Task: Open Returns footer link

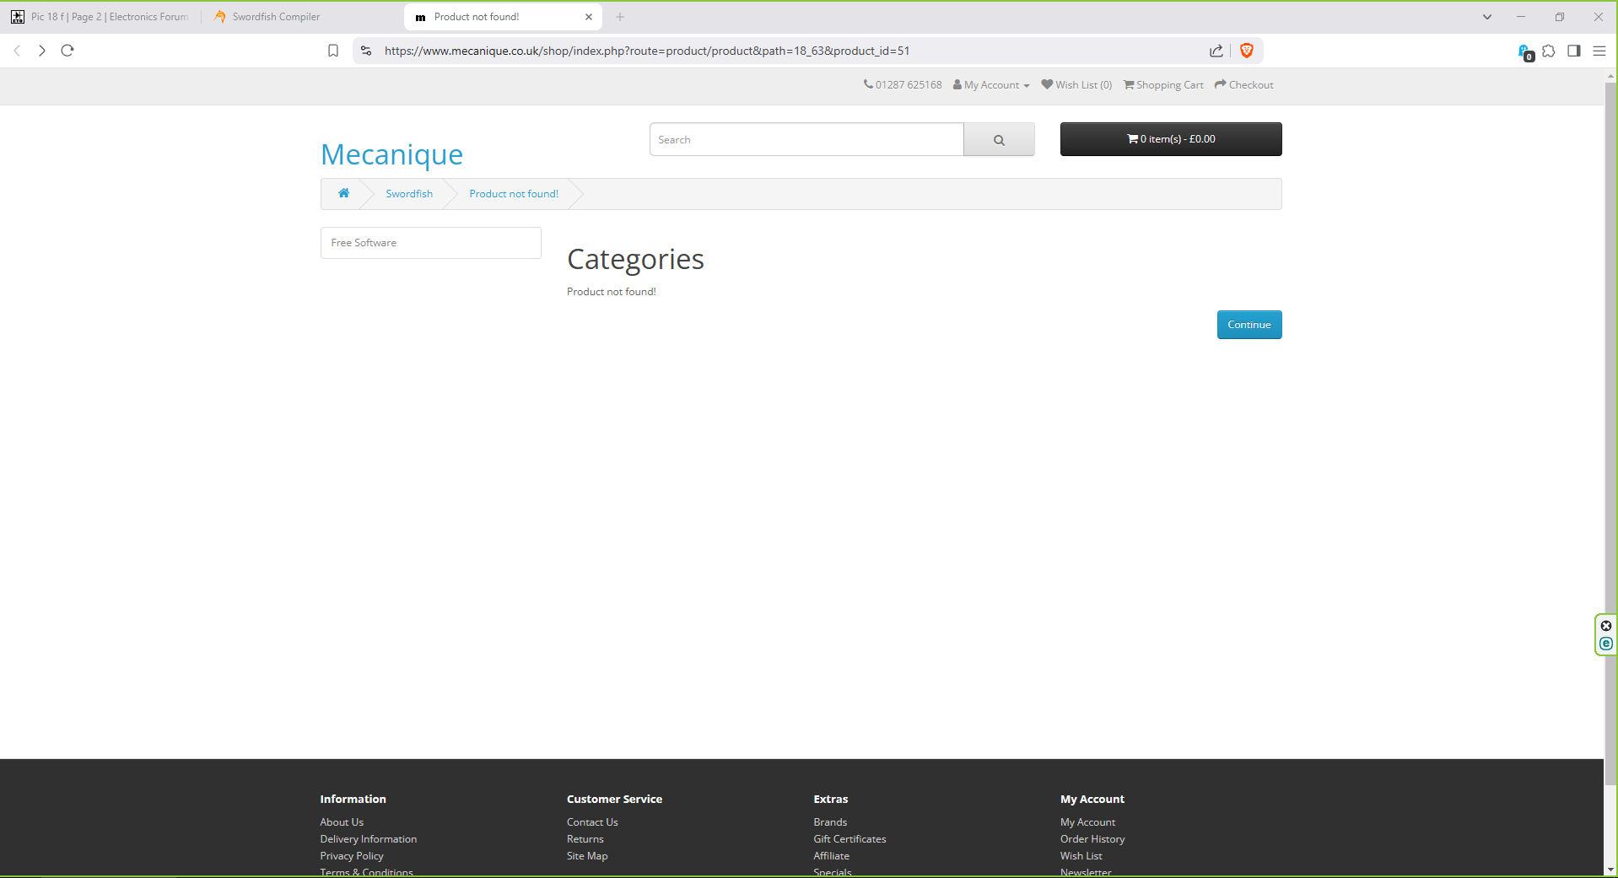Action: click(585, 839)
